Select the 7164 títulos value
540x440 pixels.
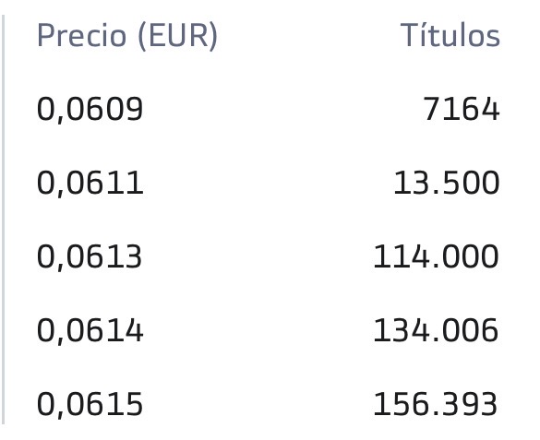tap(462, 109)
